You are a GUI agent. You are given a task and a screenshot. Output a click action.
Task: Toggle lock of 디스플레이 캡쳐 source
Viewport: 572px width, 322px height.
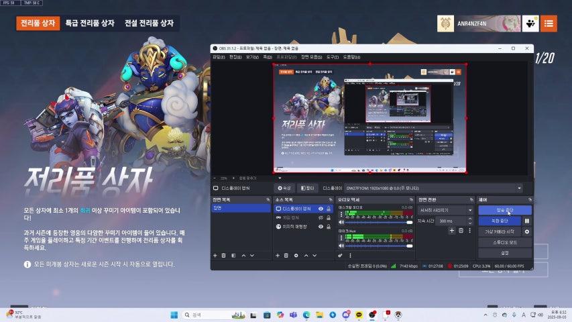pos(329,209)
